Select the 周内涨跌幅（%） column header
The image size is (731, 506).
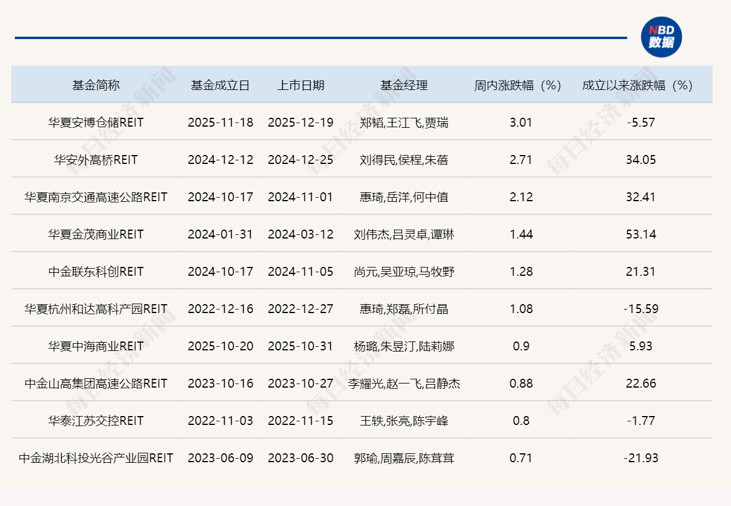pos(518,85)
